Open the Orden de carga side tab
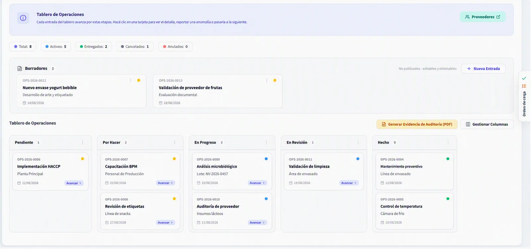 524,96
